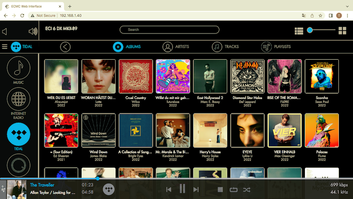The height and width of the screenshot is (199, 353).
Task: Open the VIER EINHALB album
Action: click(285, 130)
